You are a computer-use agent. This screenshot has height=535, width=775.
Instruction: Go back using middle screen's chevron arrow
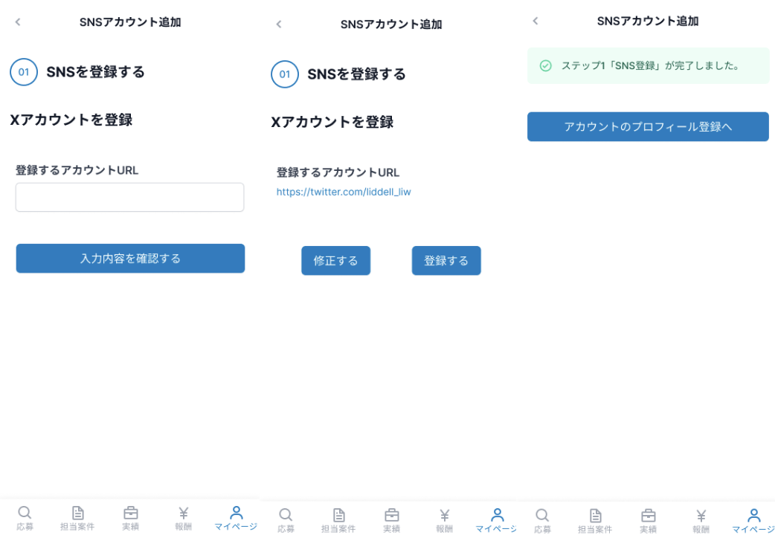(x=279, y=25)
